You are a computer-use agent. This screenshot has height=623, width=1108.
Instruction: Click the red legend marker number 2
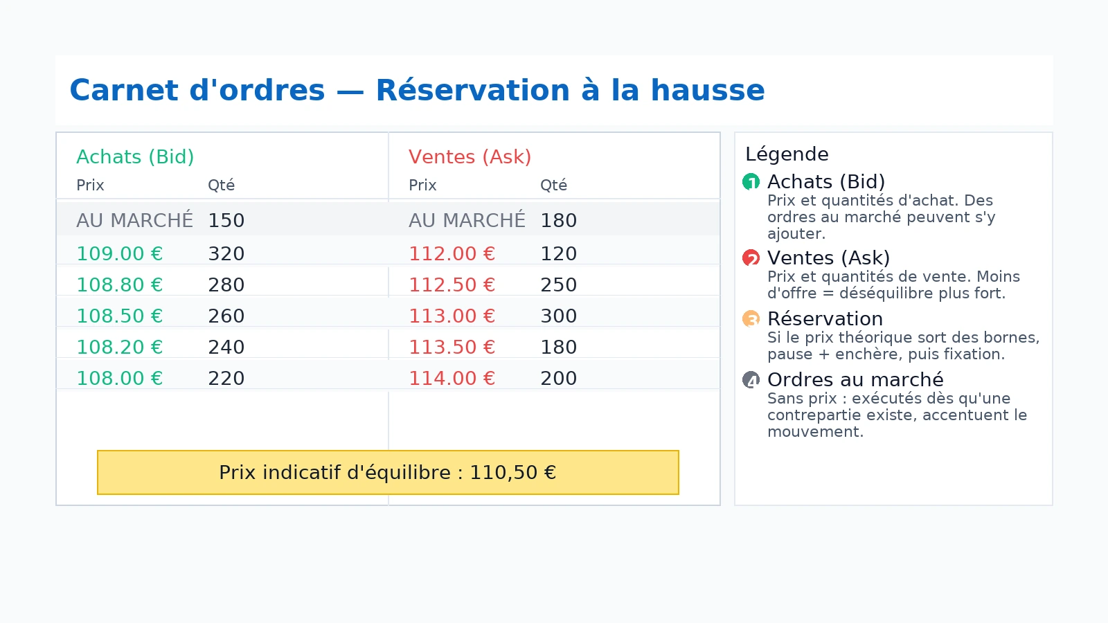point(751,258)
